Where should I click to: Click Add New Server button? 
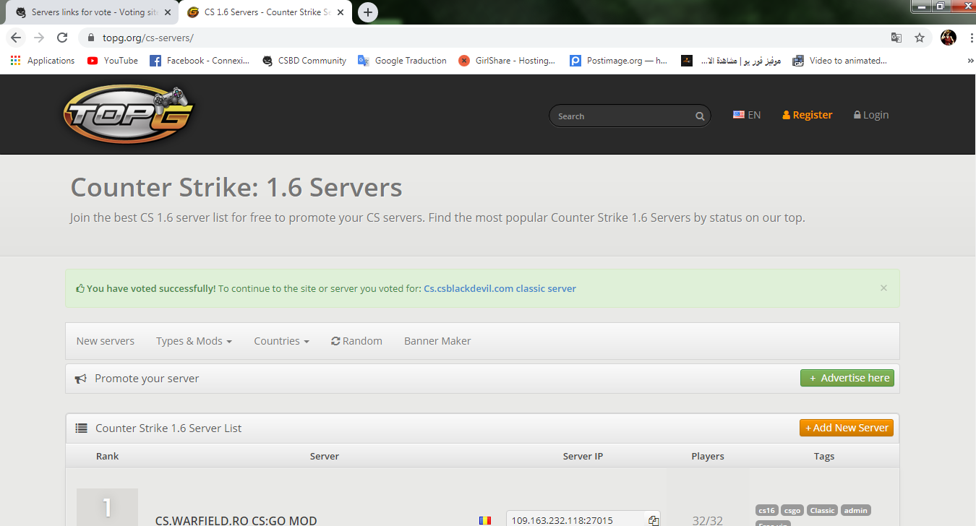click(x=847, y=428)
